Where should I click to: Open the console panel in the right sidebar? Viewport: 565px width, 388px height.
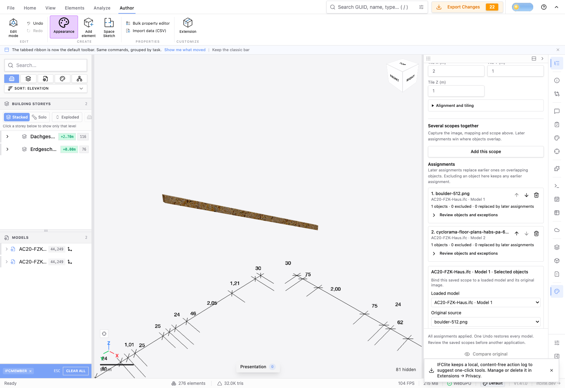tap(557, 186)
